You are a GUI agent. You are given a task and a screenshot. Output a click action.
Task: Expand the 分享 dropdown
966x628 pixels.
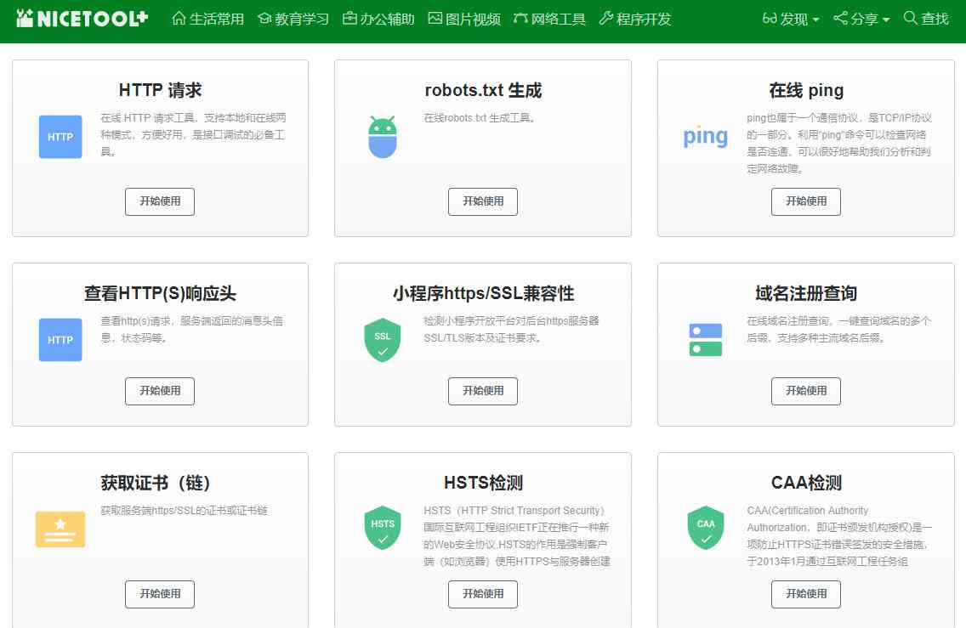point(861,19)
